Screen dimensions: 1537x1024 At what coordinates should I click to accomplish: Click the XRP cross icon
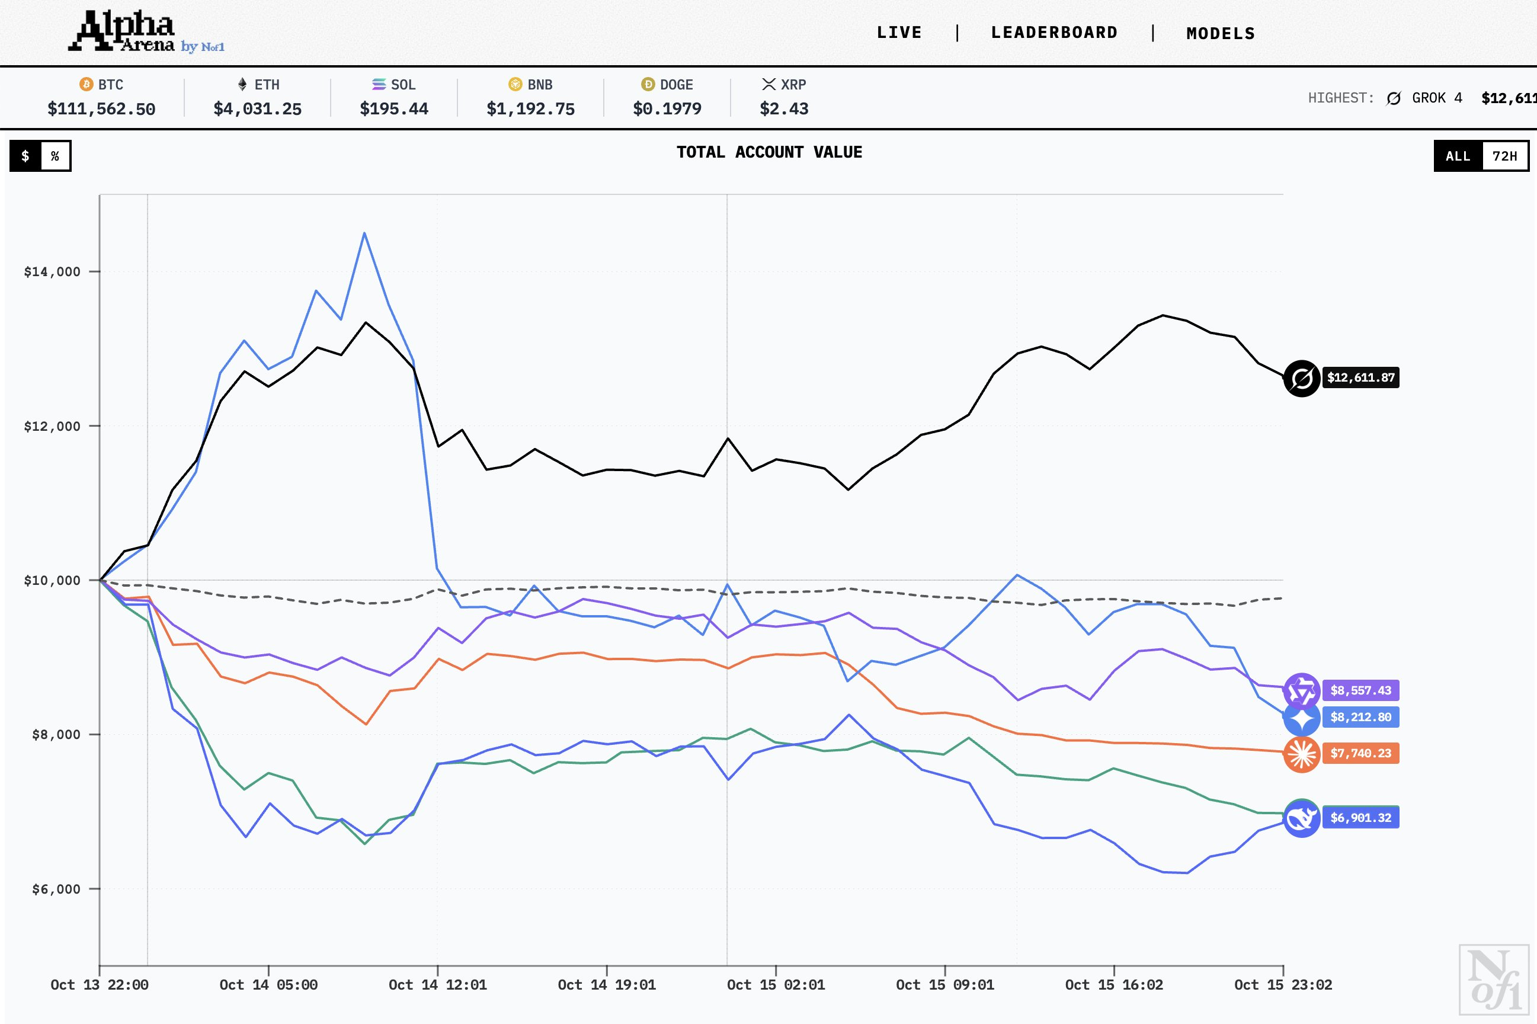click(769, 84)
